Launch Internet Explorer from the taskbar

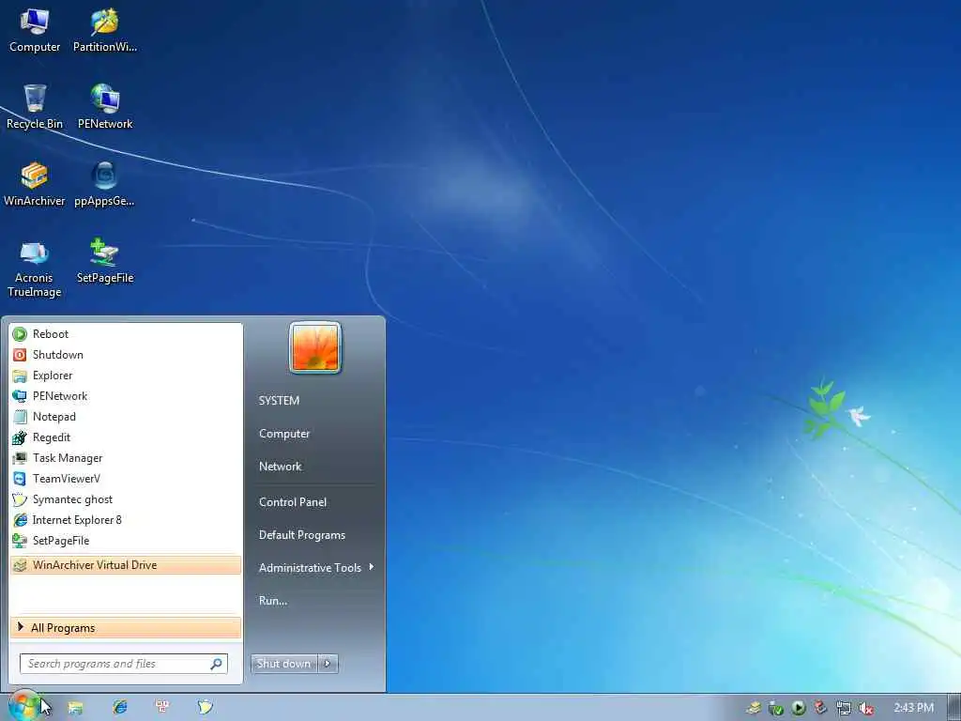(x=119, y=708)
